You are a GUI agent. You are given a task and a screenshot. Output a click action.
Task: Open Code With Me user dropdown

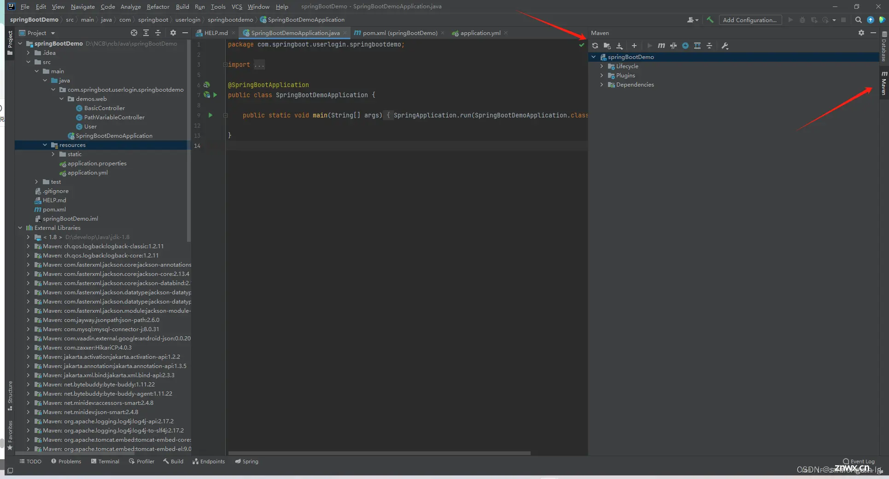(x=693, y=20)
